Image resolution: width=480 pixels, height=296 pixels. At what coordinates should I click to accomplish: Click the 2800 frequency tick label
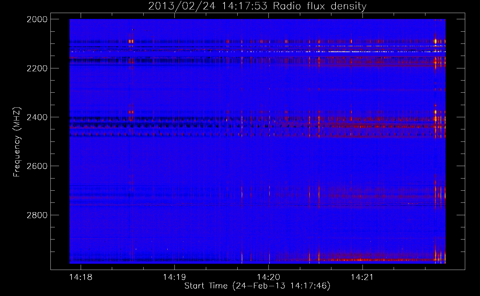click(37, 215)
